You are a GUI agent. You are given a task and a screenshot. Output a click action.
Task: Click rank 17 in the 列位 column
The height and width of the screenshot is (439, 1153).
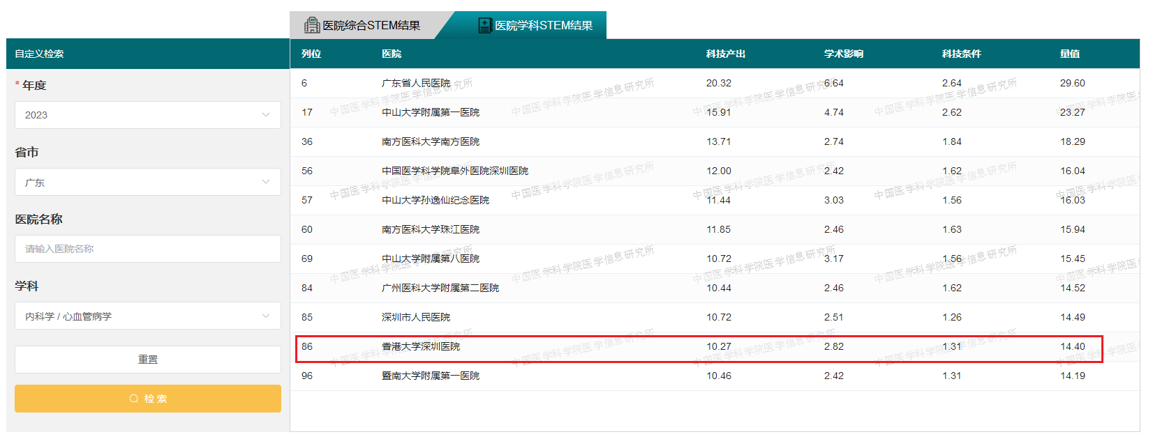coord(307,112)
